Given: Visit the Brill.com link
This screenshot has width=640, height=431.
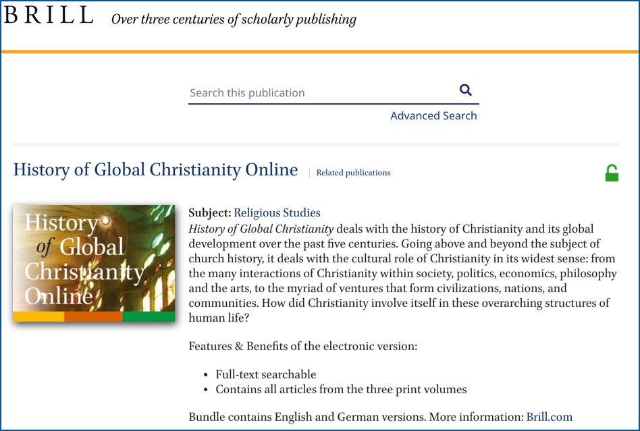Looking at the screenshot, I should (x=549, y=417).
